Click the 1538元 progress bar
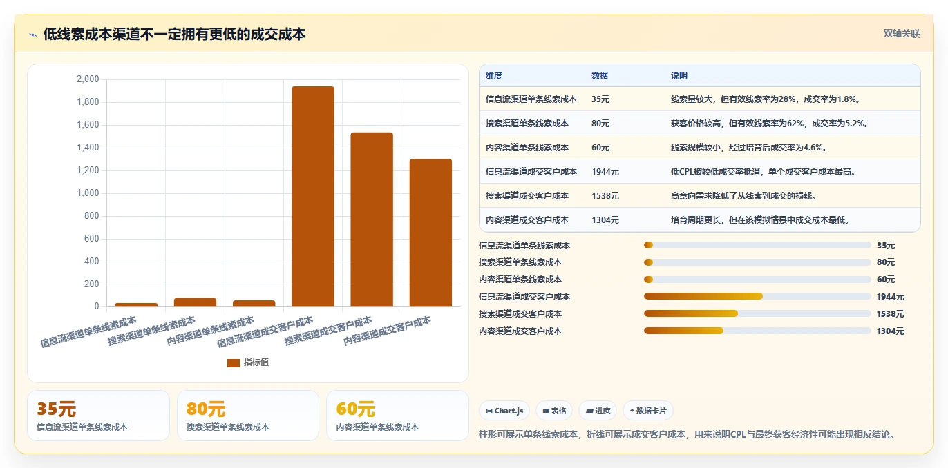Screen dimensions: 948x468 (x=757, y=313)
